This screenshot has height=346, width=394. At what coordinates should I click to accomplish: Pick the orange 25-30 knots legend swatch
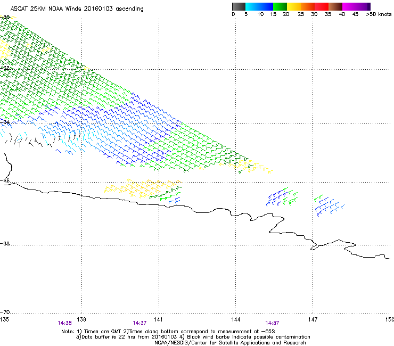pos(308,6)
